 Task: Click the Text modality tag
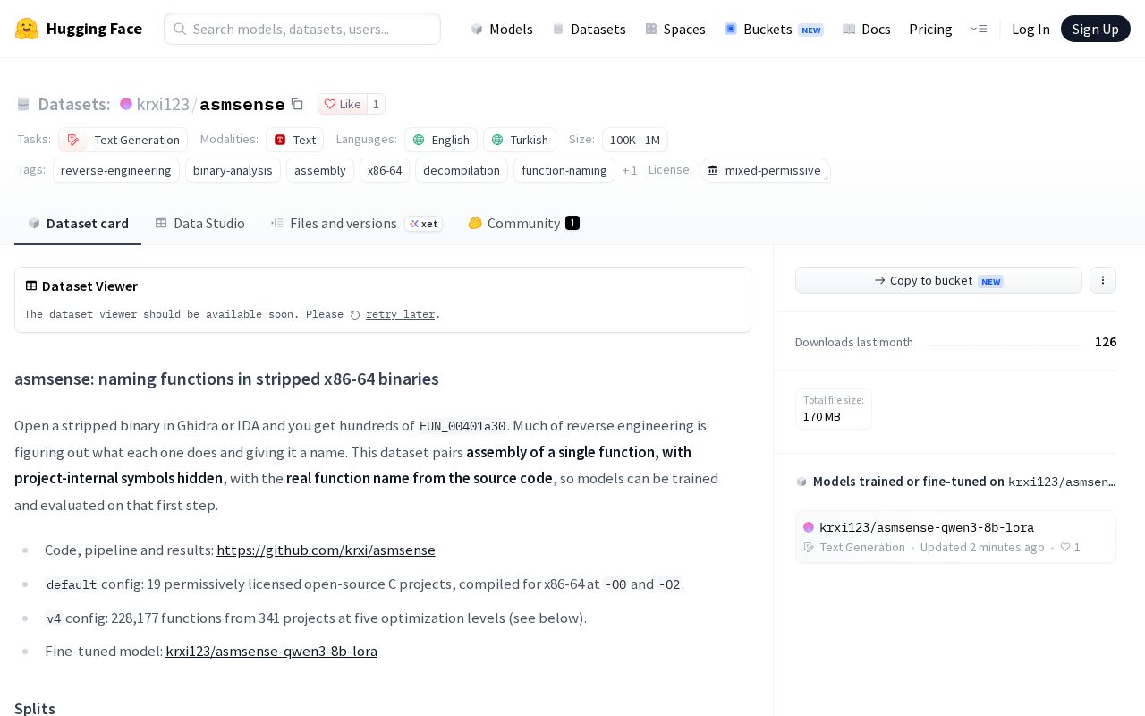click(x=294, y=140)
